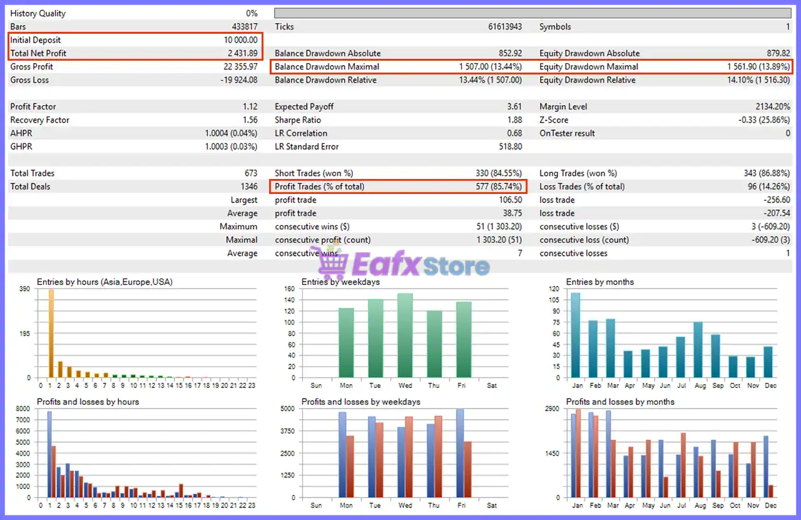Select the Total Trades value '673'

tap(251, 173)
